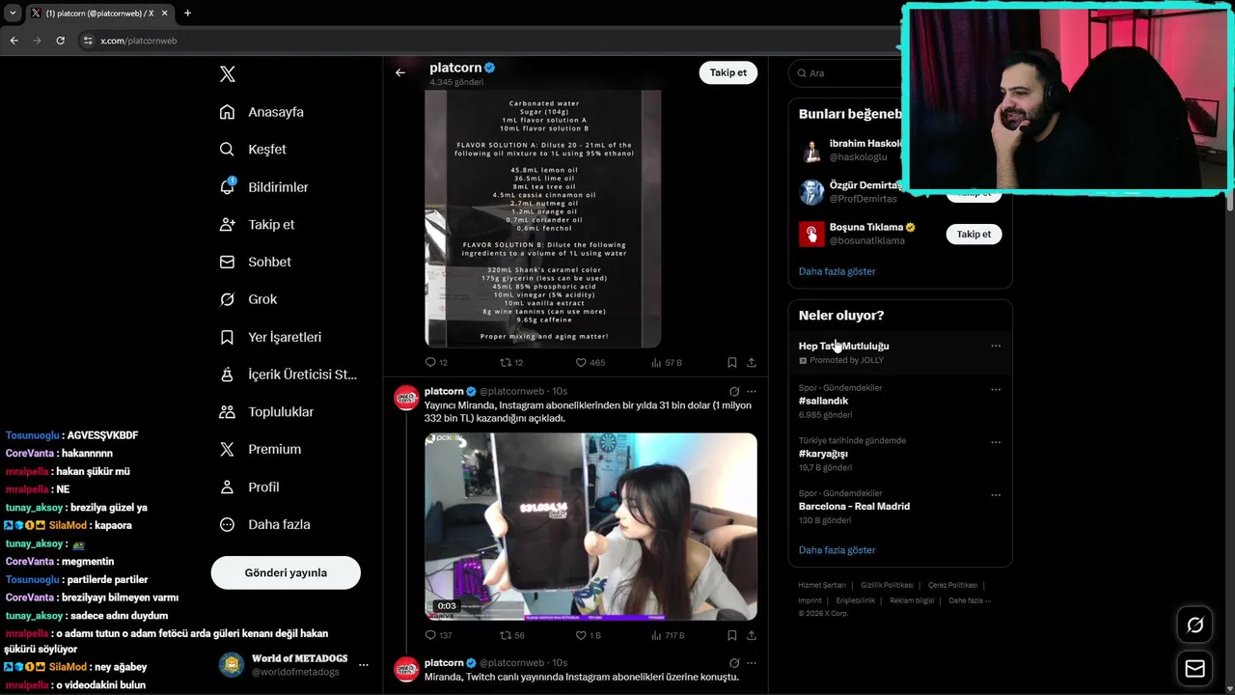Open Keşfet explore page
1235x695 pixels.
(x=253, y=150)
